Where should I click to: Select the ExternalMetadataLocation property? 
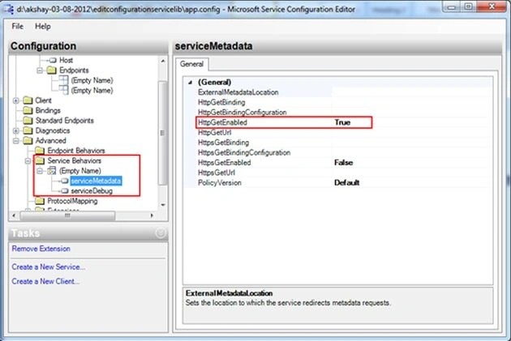click(x=337, y=92)
